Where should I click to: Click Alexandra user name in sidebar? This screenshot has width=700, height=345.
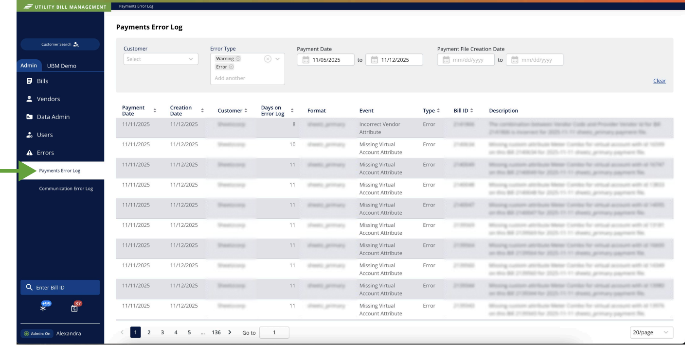pos(69,333)
